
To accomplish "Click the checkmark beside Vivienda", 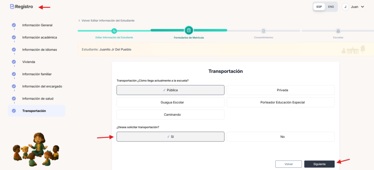I will (14, 62).
